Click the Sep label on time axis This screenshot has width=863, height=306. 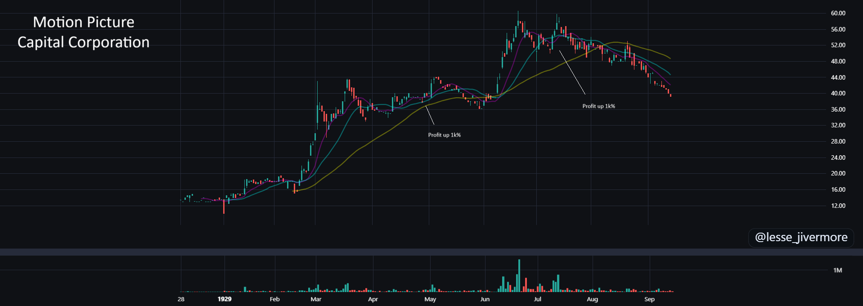pos(649,299)
